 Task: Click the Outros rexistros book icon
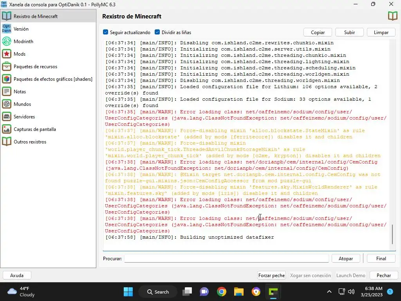tap(7, 141)
